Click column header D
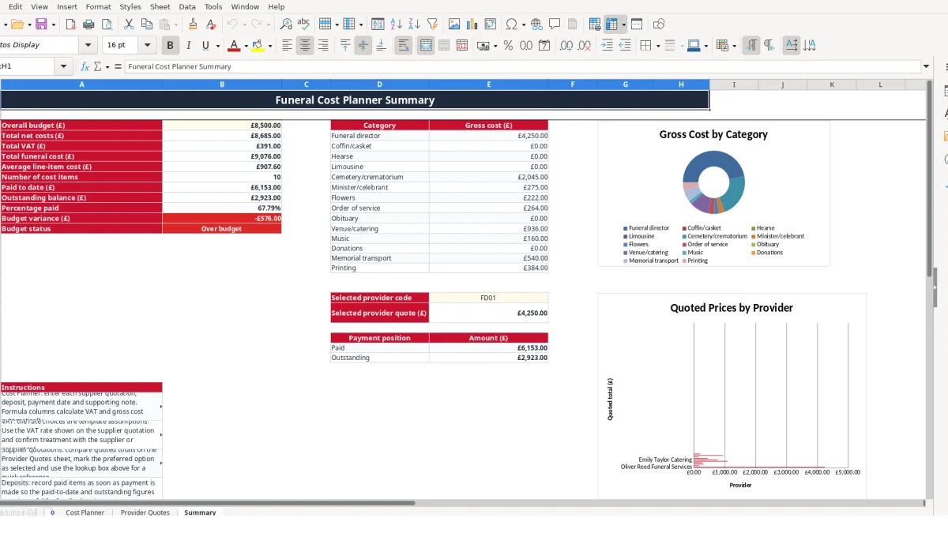Screen dimensions: 948x533 coord(379,84)
